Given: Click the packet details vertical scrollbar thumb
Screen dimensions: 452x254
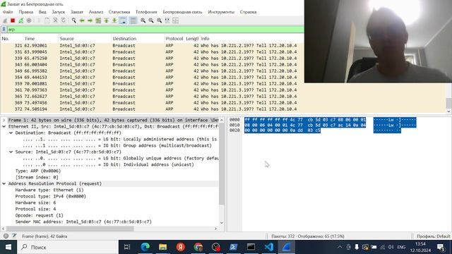Looking at the screenshot, I should 222,163.
